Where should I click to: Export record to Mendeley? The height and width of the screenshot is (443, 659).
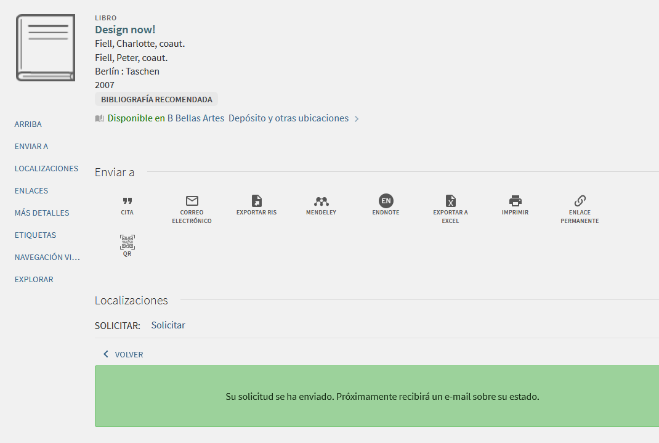[x=321, y=201]
